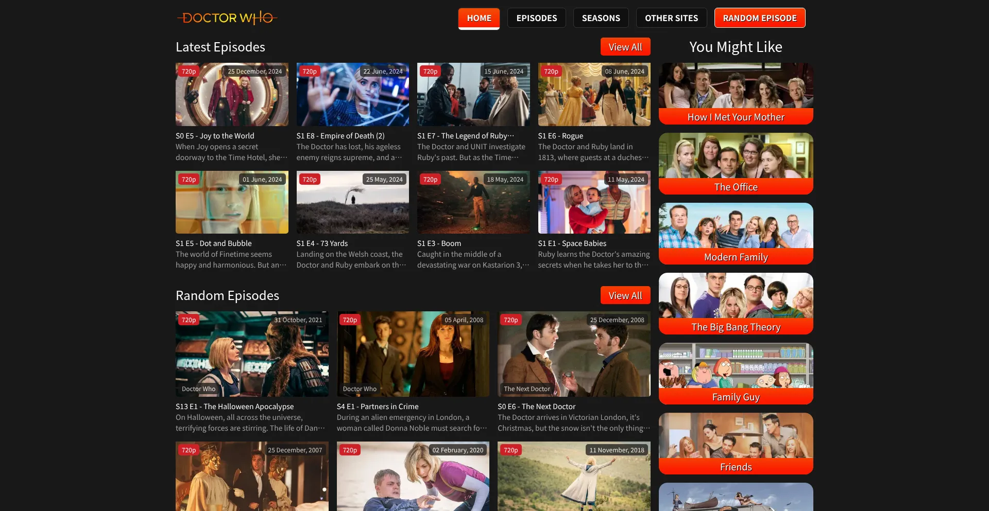Click title S1 E1 - Space Babies
This screenshot has height=511, width=989.
point(572,243)
